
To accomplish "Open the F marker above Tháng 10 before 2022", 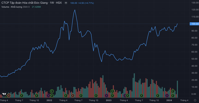I will 37,95.
